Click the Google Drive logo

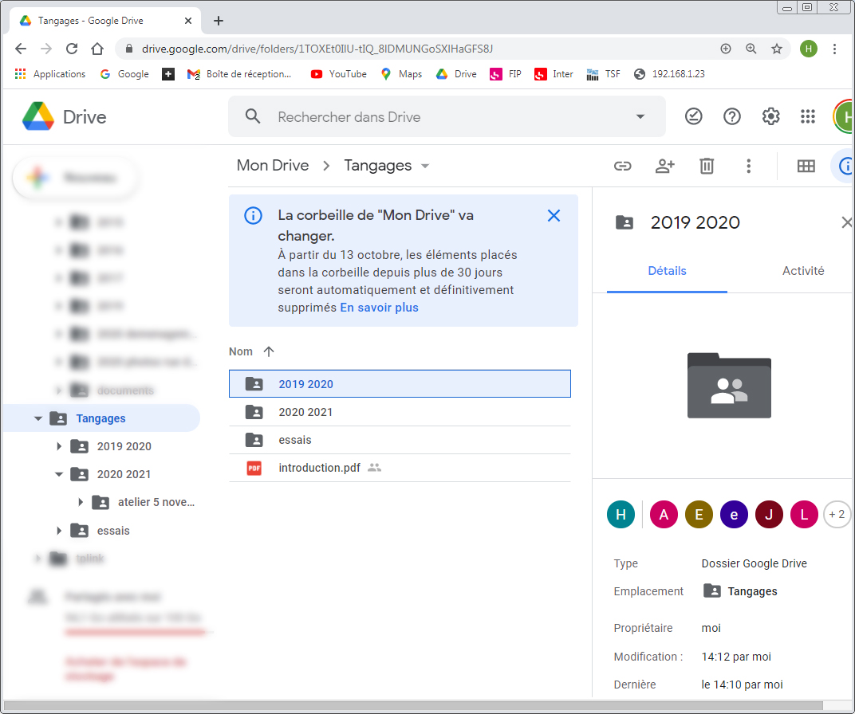[x=38, y=116]
